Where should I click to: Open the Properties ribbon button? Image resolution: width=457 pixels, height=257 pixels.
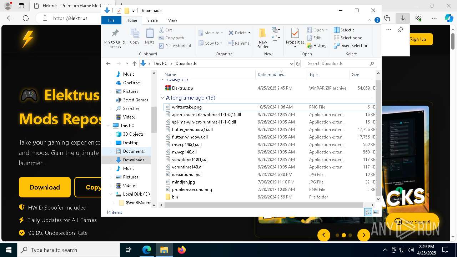click(x=295, y=38)
